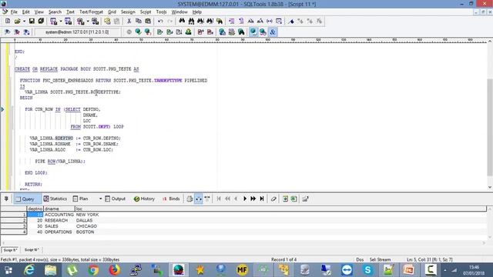
Task: Switch to the Plan tab
Action: pos(81,199)
